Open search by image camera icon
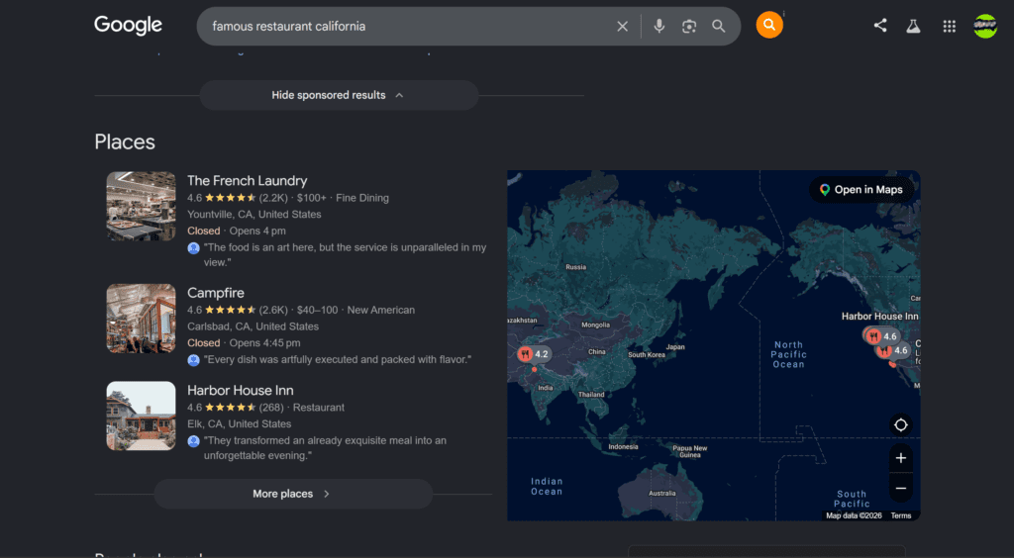The height and width of the screenshot is (558, 1014). tap(689, 27)
